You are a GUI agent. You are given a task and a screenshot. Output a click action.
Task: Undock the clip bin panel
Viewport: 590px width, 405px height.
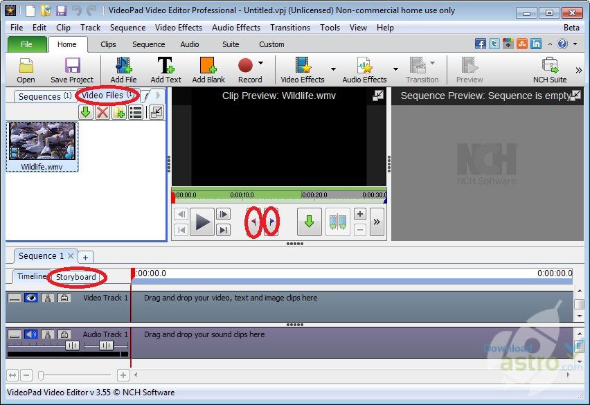[156, 112]
